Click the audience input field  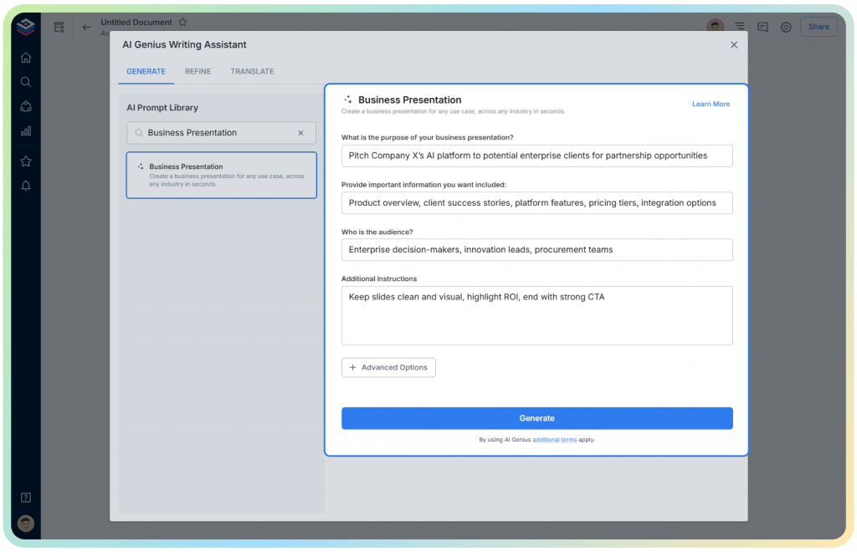(x=536, y=249)
